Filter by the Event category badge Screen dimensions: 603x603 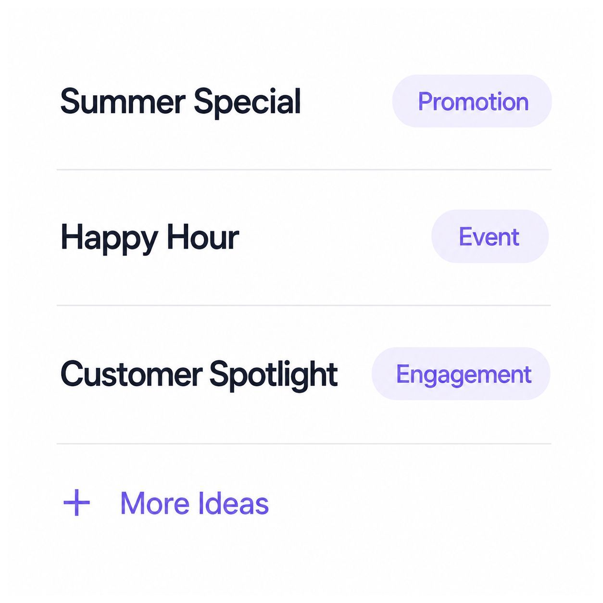(x=490, y=236)
